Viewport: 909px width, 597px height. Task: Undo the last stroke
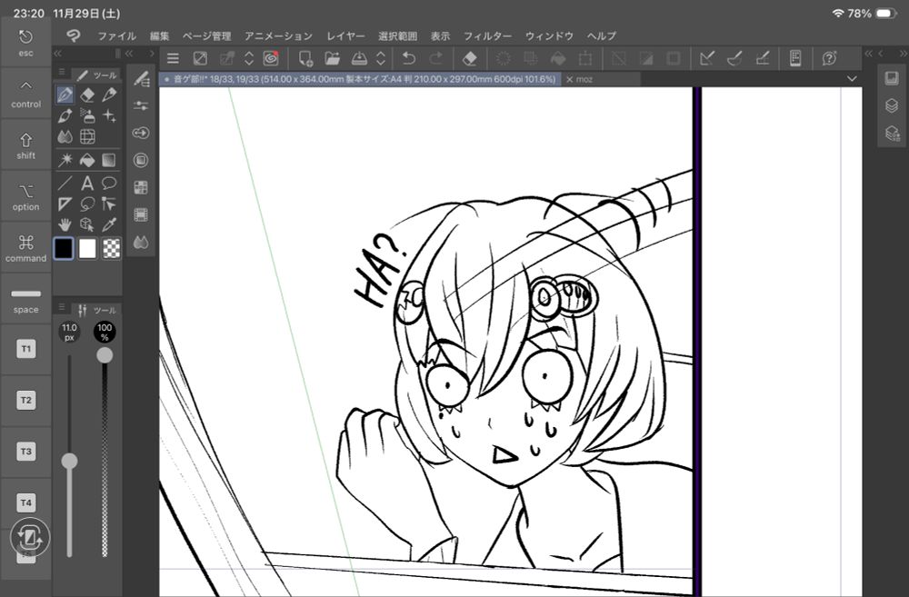coord(409,58)
